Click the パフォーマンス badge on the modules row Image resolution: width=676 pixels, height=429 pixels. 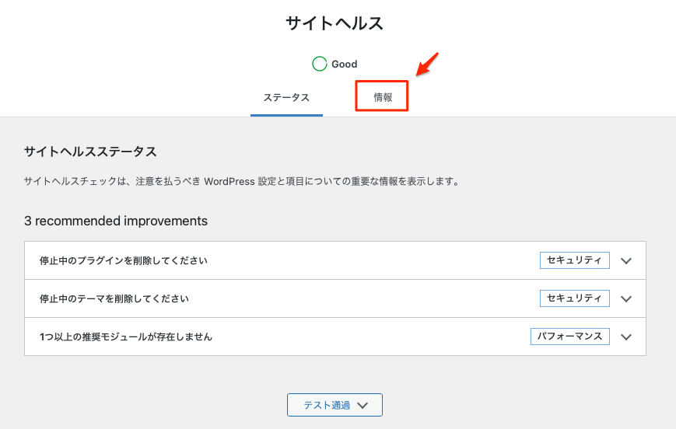tap(569, 337)
